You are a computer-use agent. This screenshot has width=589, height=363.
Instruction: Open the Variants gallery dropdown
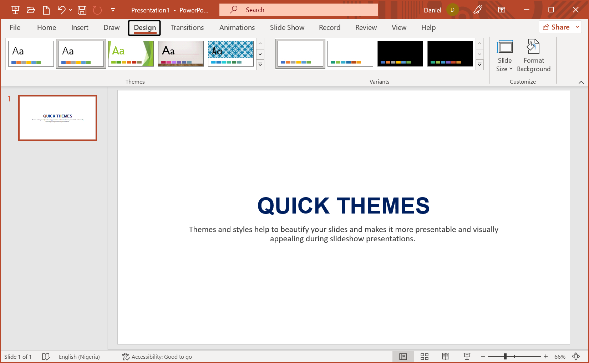click(x=479, y=64)
